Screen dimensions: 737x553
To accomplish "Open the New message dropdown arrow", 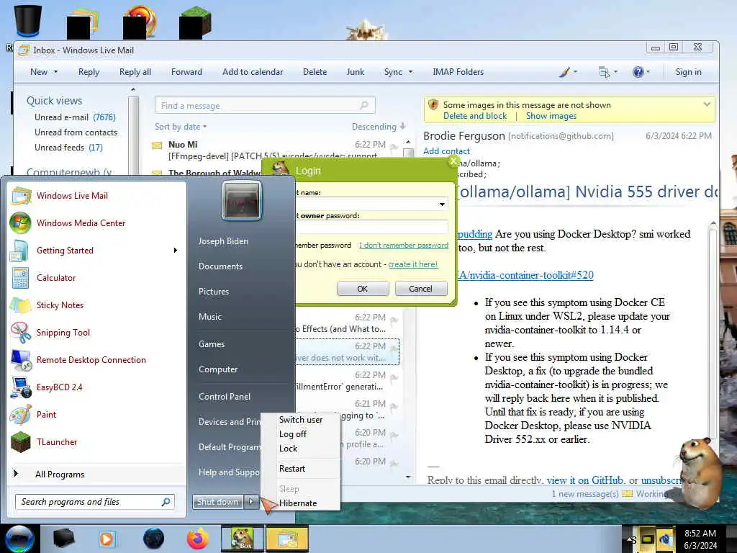I will [55, 72].
